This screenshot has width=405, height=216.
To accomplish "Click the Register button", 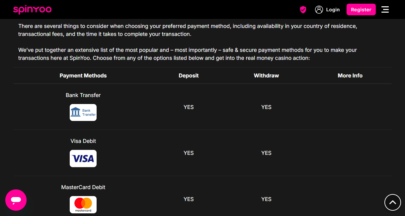I will coord(361,10).
